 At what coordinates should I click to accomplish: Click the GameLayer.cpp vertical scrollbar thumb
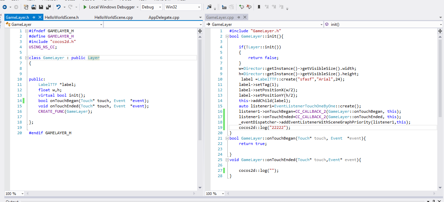[440, 78]
